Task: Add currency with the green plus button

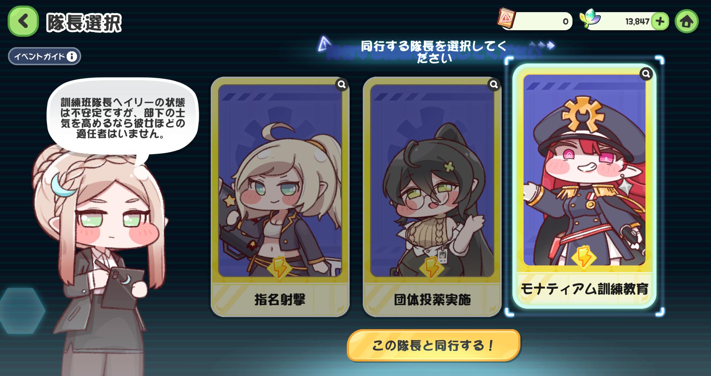Action: tap(660, 21)
